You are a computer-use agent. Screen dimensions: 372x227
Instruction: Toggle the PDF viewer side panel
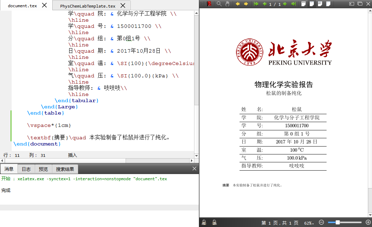coord(351,4)
